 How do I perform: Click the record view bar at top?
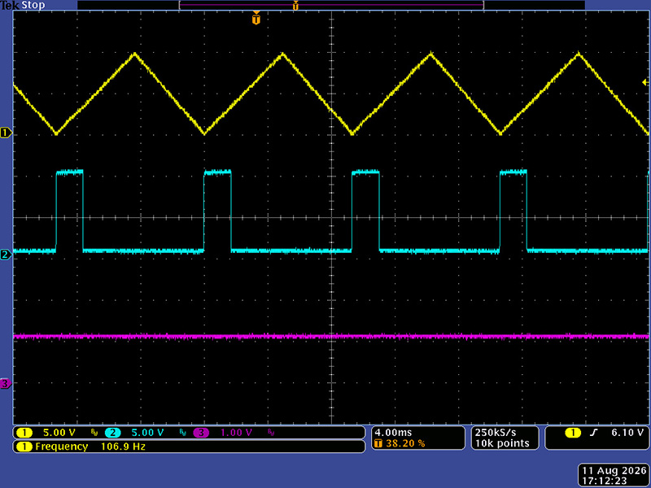click(x=331, y=5)
